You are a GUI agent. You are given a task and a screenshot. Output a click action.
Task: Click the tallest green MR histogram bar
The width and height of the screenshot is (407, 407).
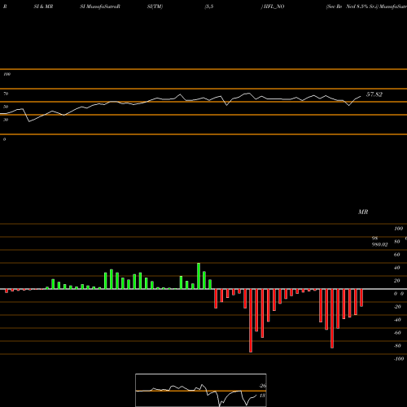(199, 276)
